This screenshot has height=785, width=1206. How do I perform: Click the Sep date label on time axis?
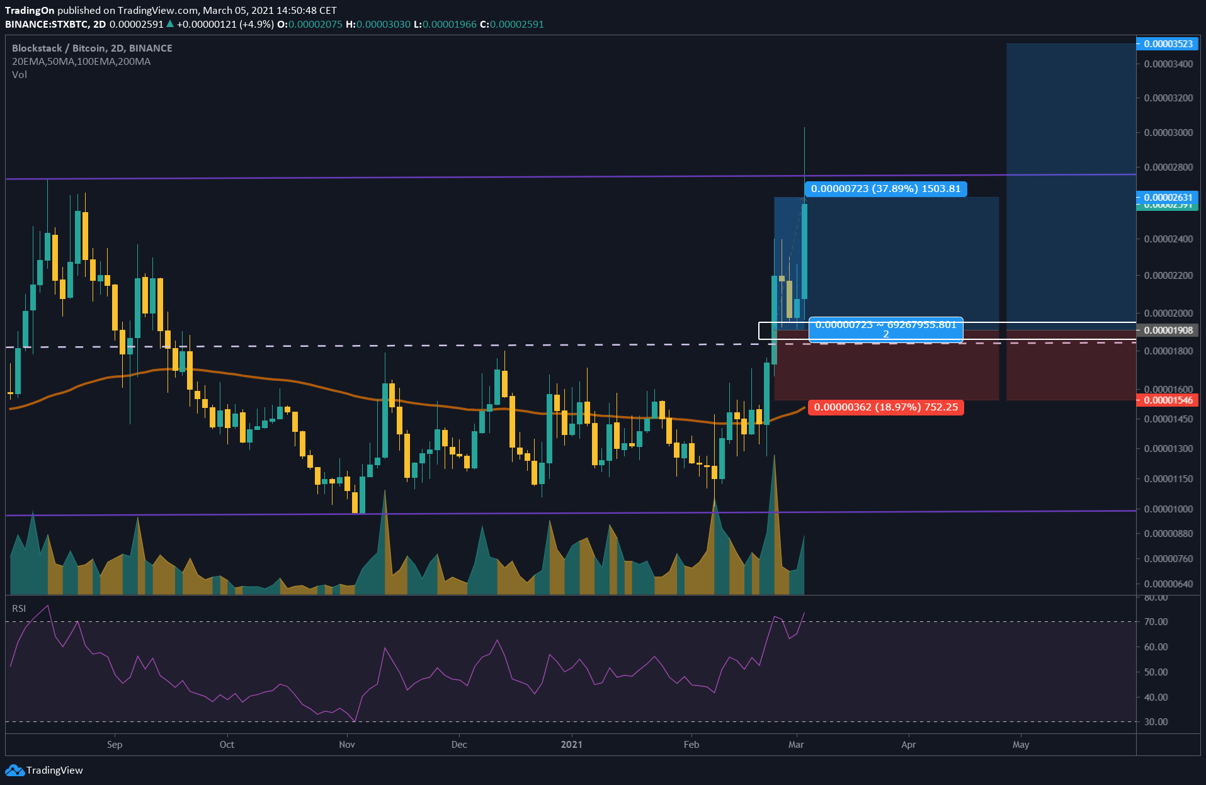click(115, 744)
